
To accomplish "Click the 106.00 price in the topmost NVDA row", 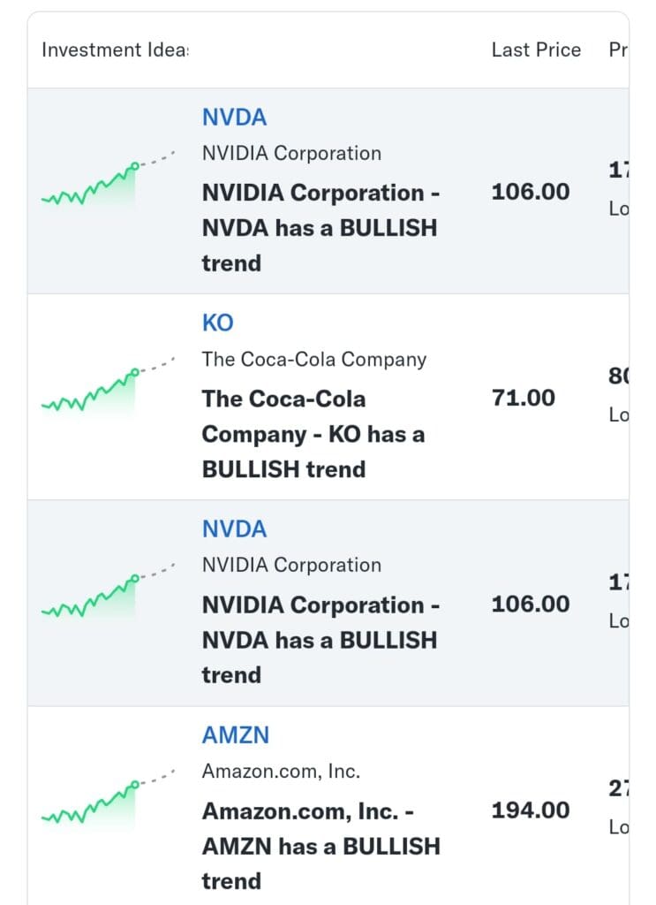I will point(531,192).
